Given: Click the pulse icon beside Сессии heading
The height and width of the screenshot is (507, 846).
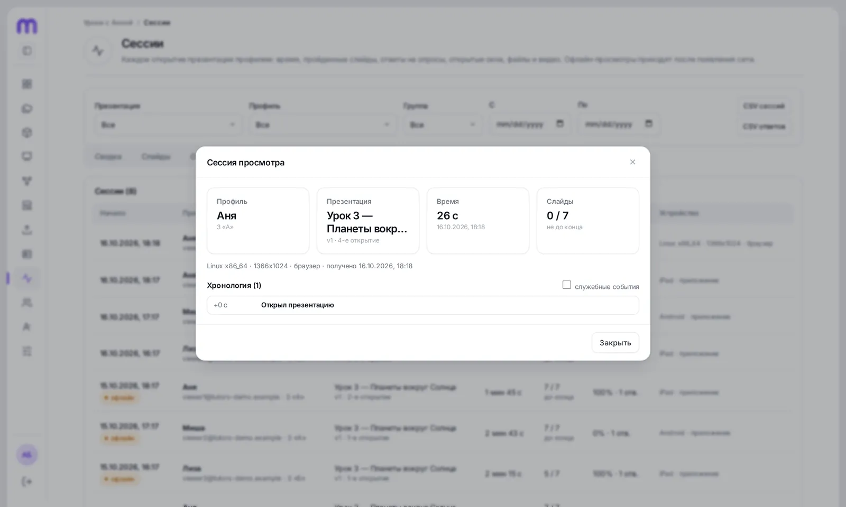Looking at the screenshot, I should [98, 51].
